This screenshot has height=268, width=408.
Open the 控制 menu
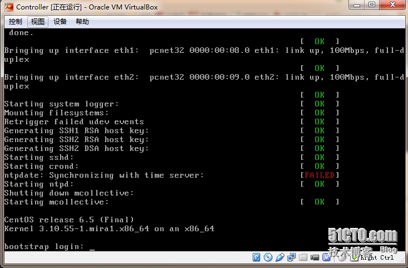[x=16, y=22]
